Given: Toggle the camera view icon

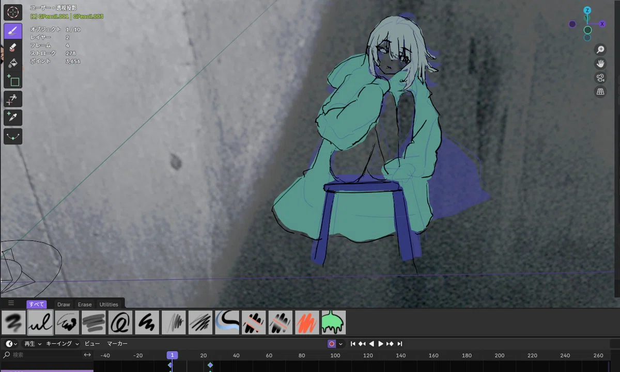Looking at the screenshot, I should pyautogui.click(x=600, y=77).
